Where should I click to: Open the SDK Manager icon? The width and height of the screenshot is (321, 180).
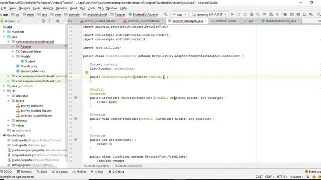(x=311, y=14)
